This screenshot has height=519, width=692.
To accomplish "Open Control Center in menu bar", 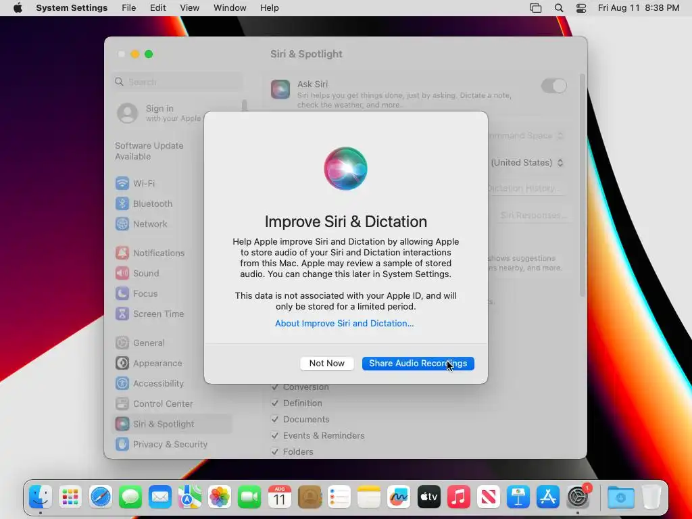I will click(x=581, y=8).
